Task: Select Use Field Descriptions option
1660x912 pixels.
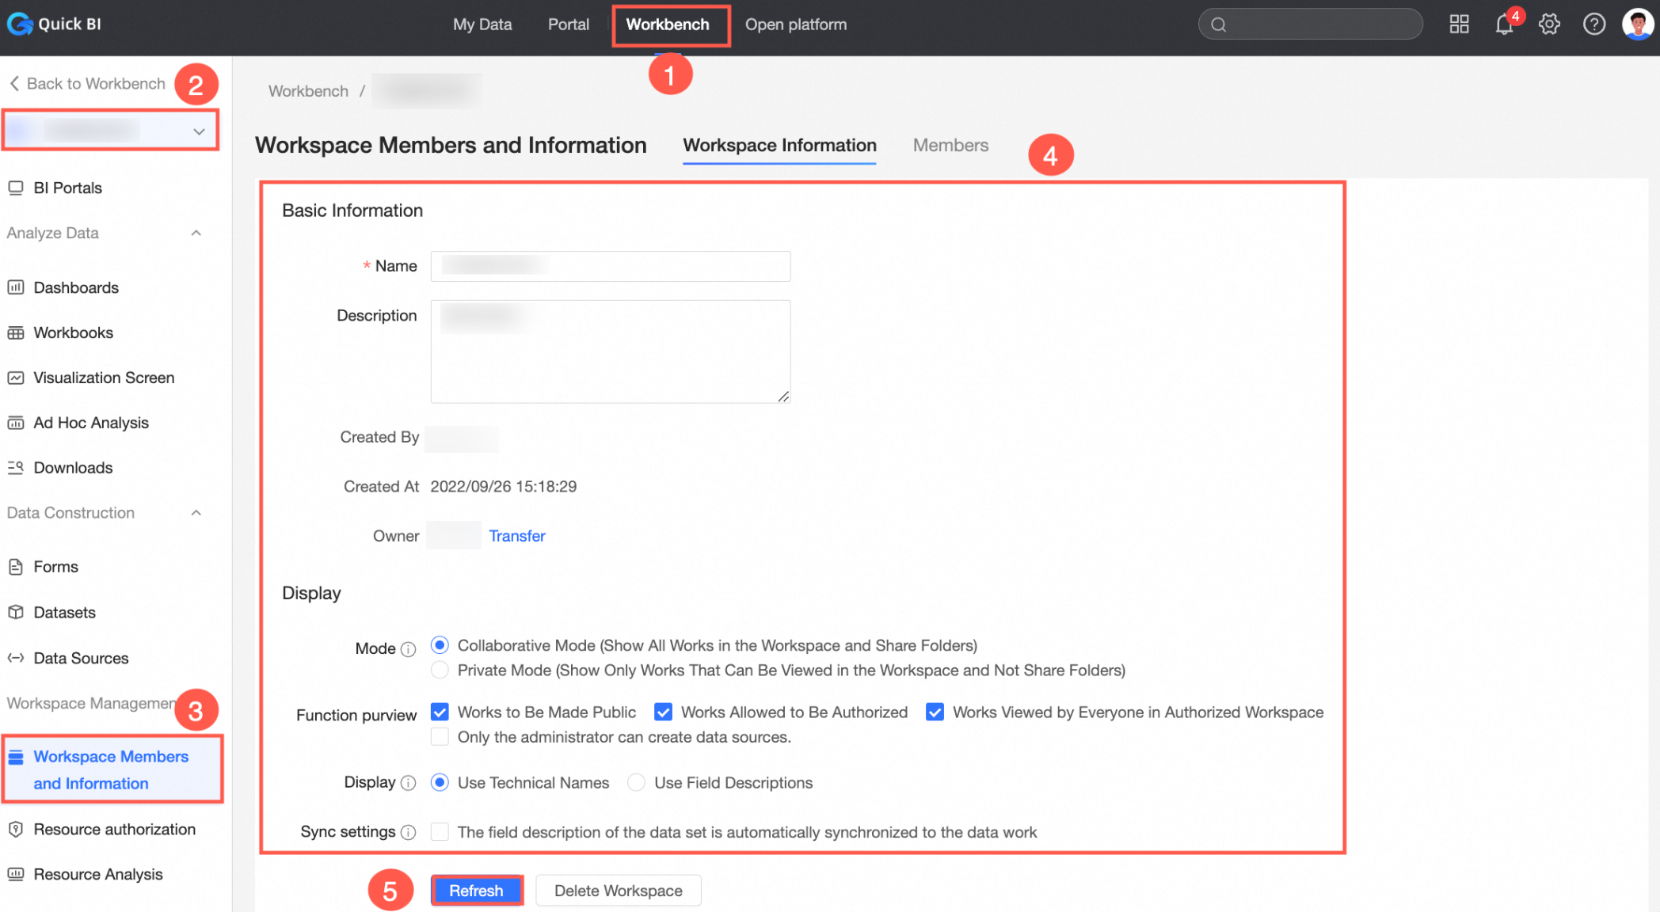Action: coord(636,783)
